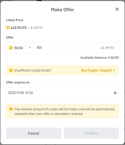The height and width of the screenshot is (145, 125).
Task: Click the BUSD coin icon beside listed price
Action: tap(8, 28)
